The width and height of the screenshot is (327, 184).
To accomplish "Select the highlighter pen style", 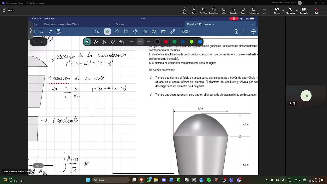I will [x=104, y=42].
